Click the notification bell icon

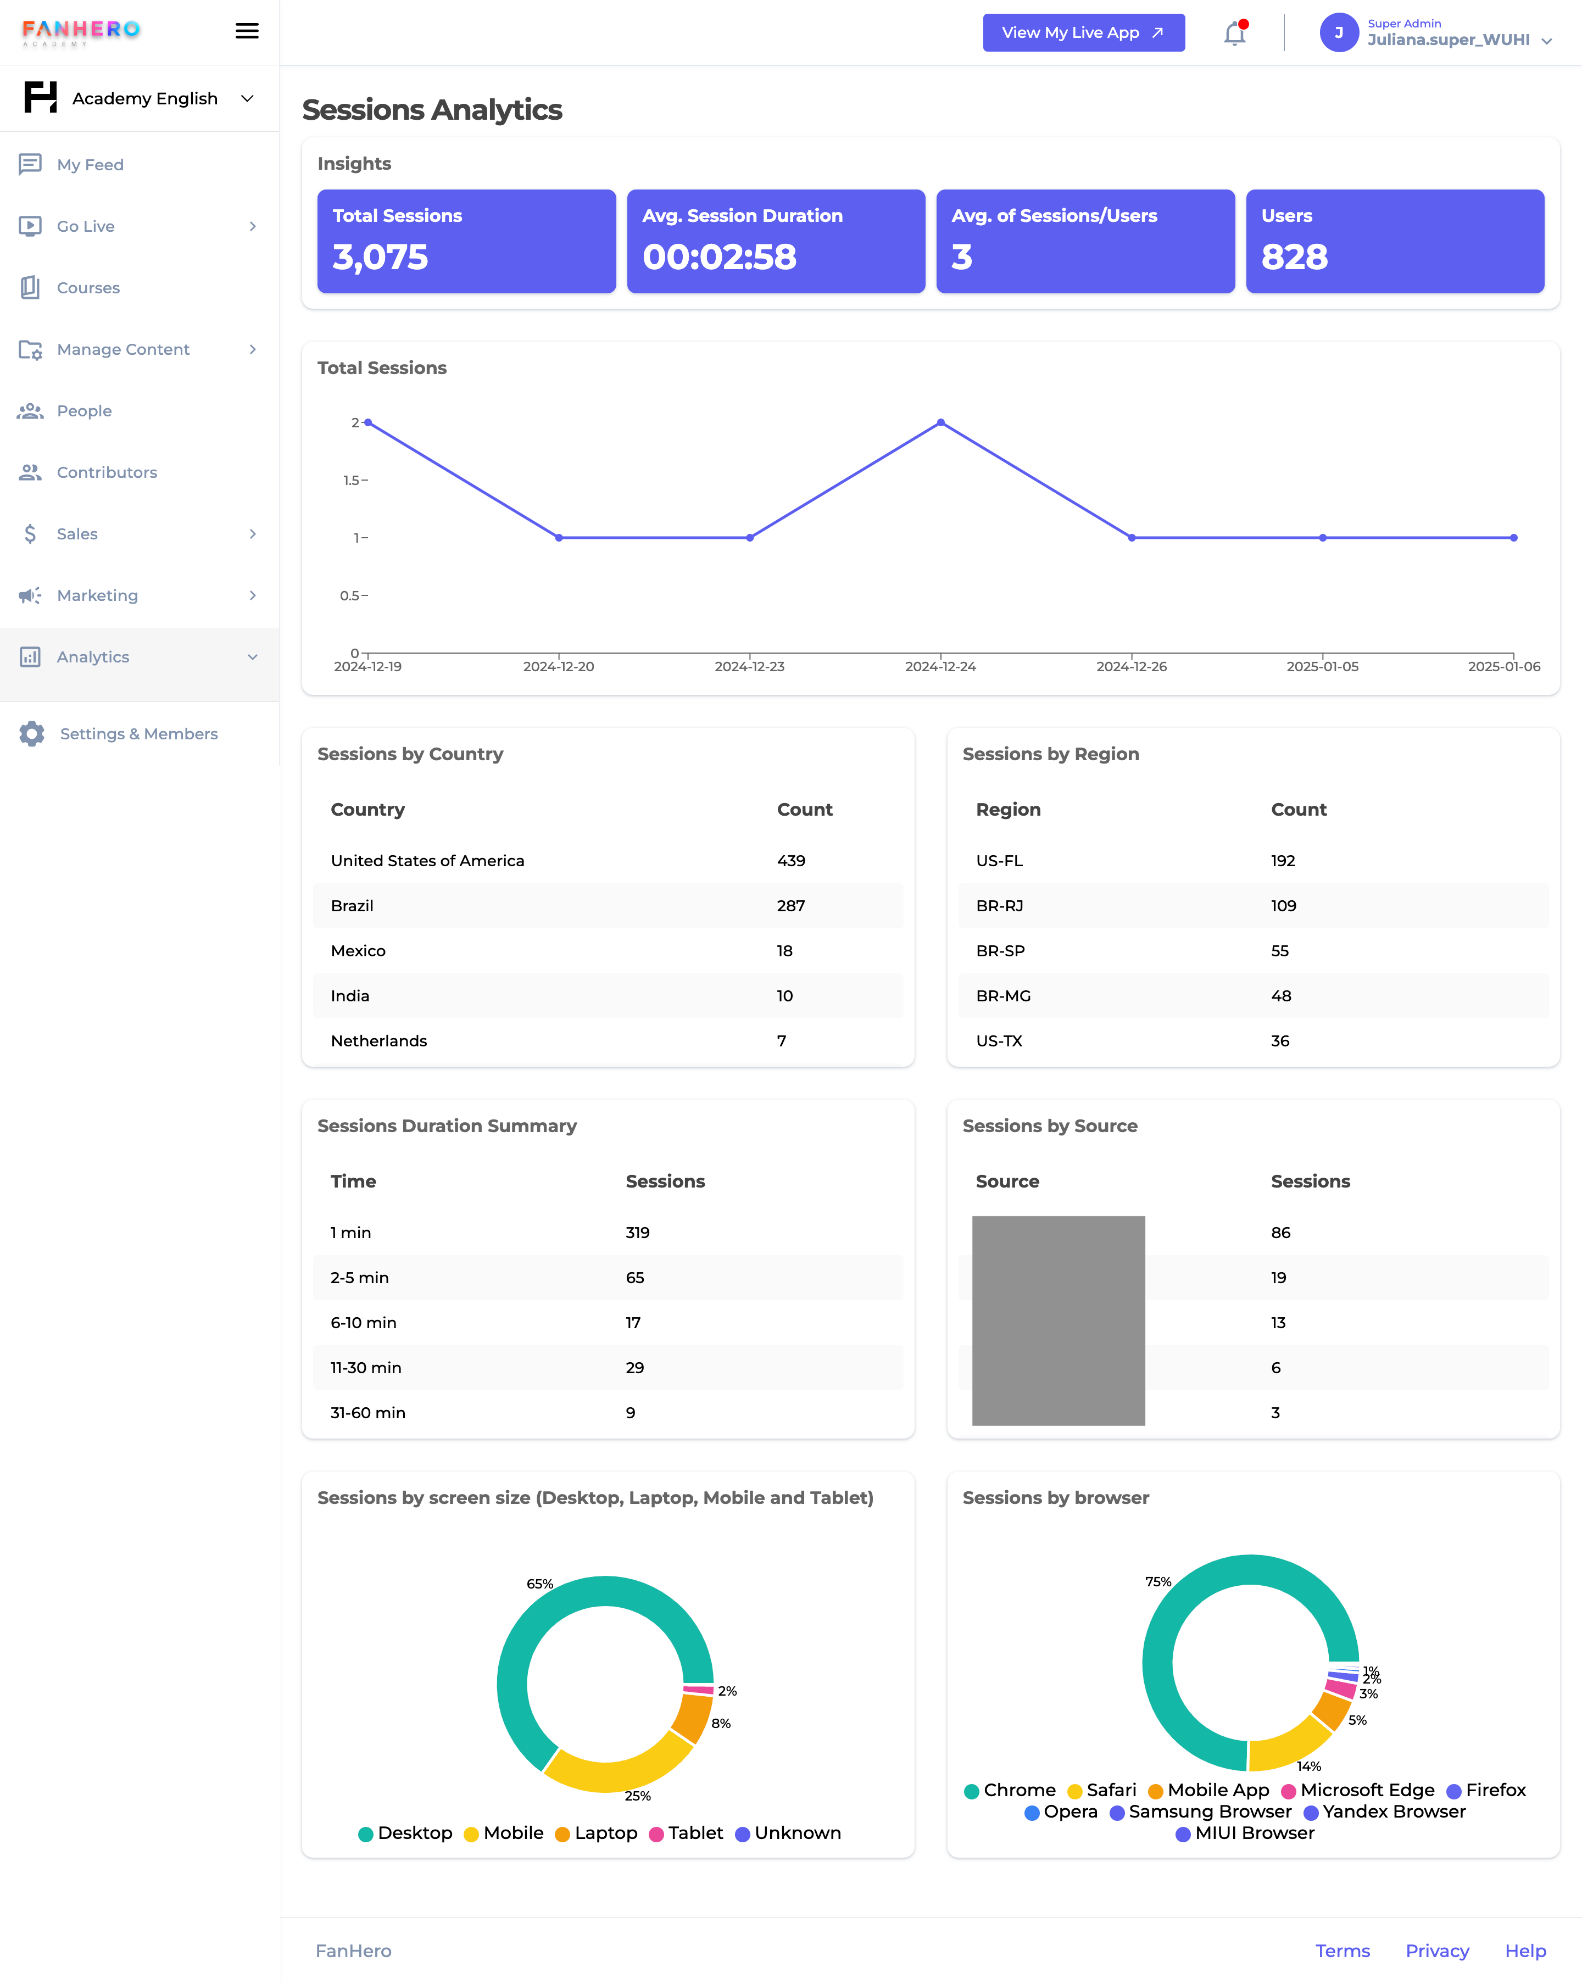1234,33
